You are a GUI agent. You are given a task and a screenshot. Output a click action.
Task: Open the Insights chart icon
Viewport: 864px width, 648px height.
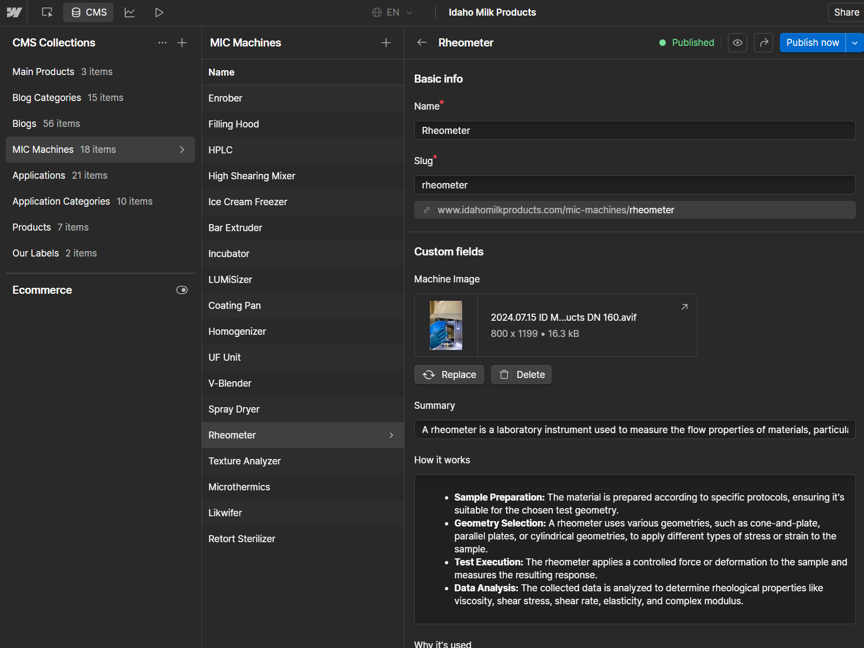pos(130,12)
